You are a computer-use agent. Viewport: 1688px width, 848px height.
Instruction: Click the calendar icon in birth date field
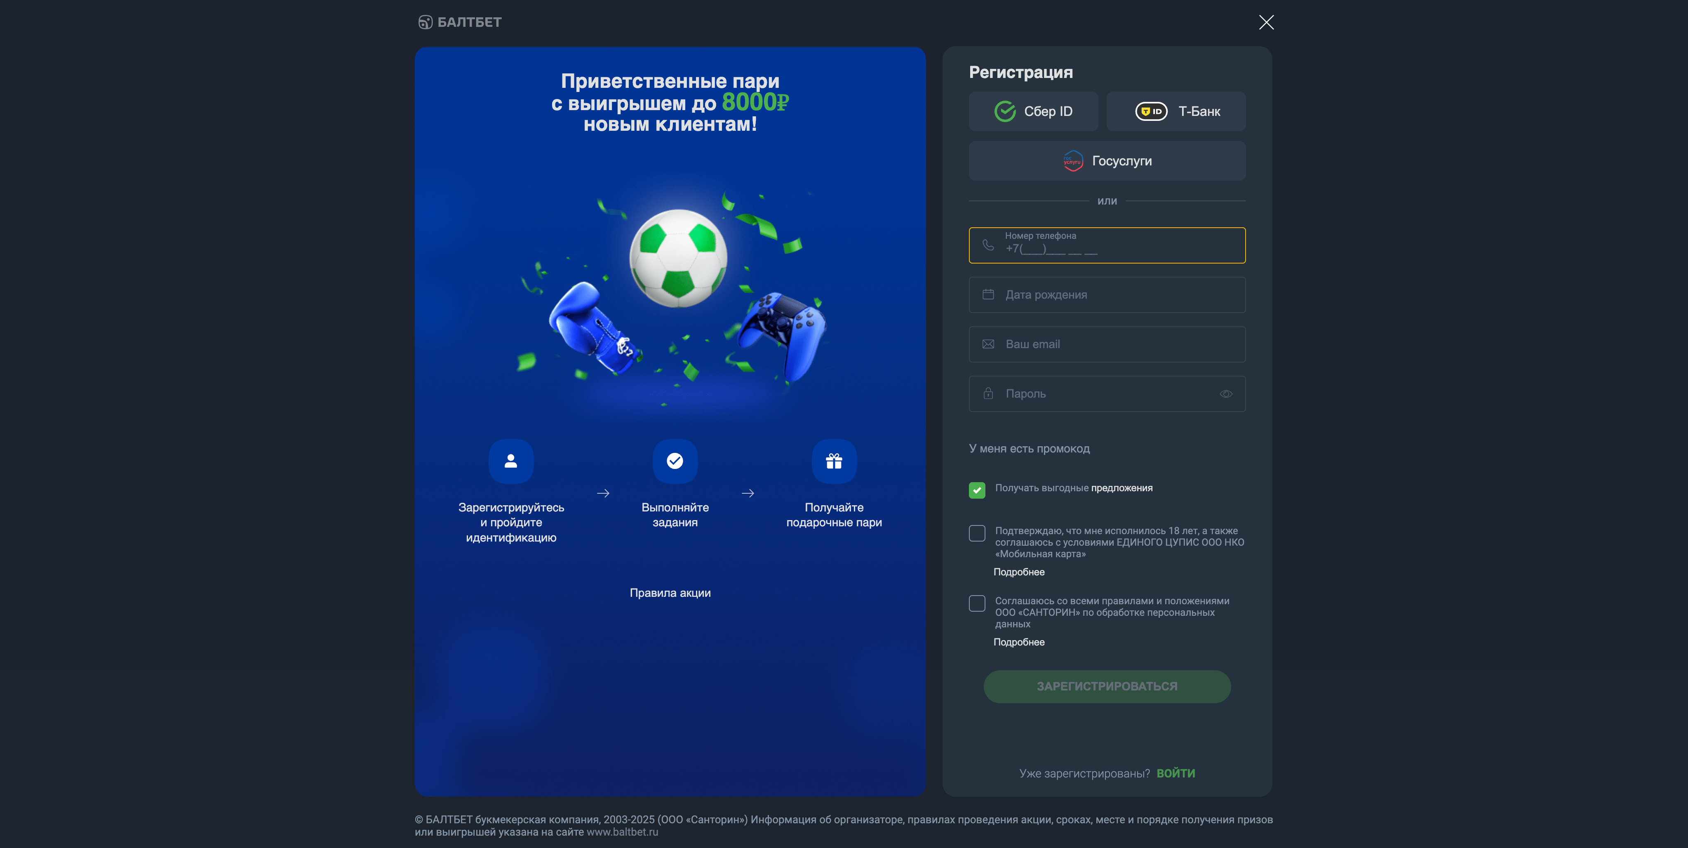pyautogui.click(x=988, y=295)
